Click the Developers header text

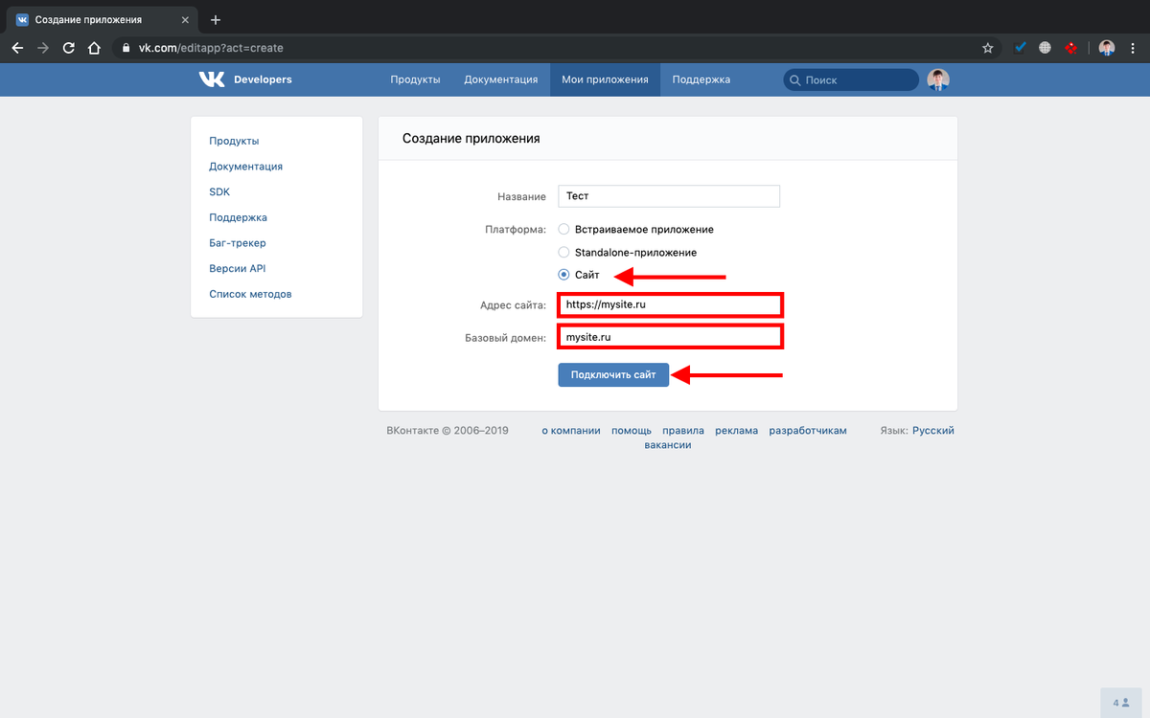click(x=263, y=79)
